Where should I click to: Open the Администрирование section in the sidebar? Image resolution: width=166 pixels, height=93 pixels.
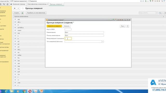click(x=4, y=62)
